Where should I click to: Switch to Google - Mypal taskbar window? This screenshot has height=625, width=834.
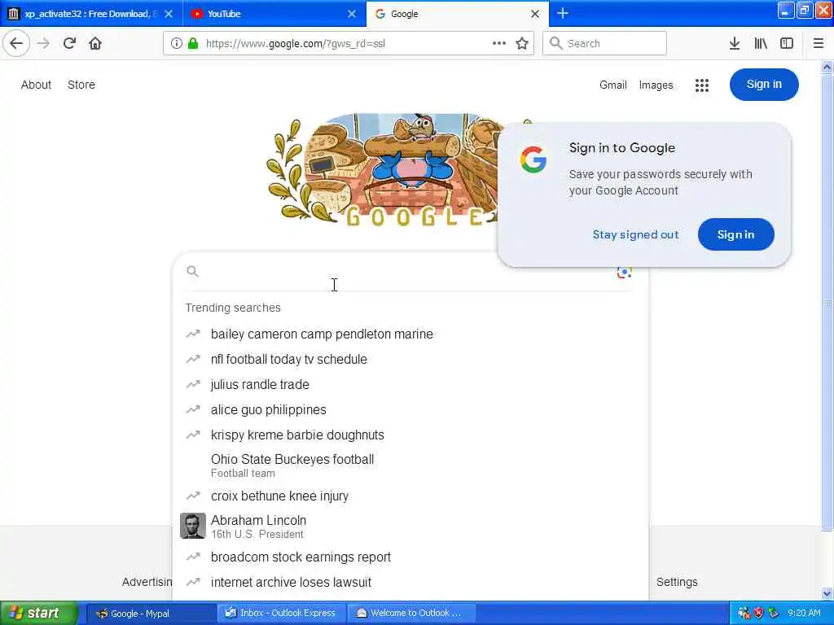click(151, 614)
